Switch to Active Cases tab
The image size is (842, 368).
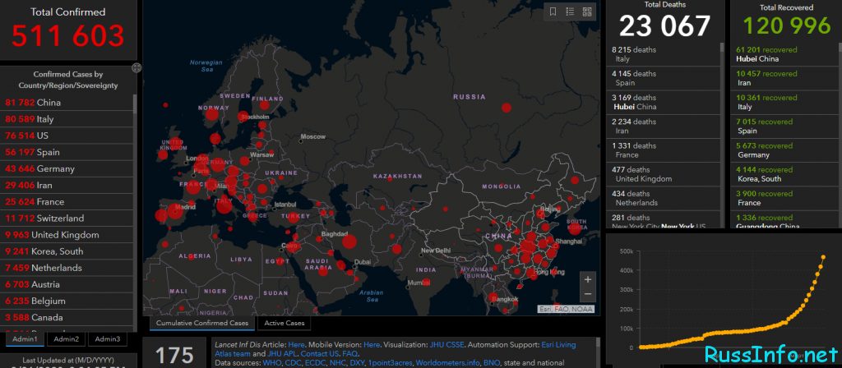(x=284, y=323)
